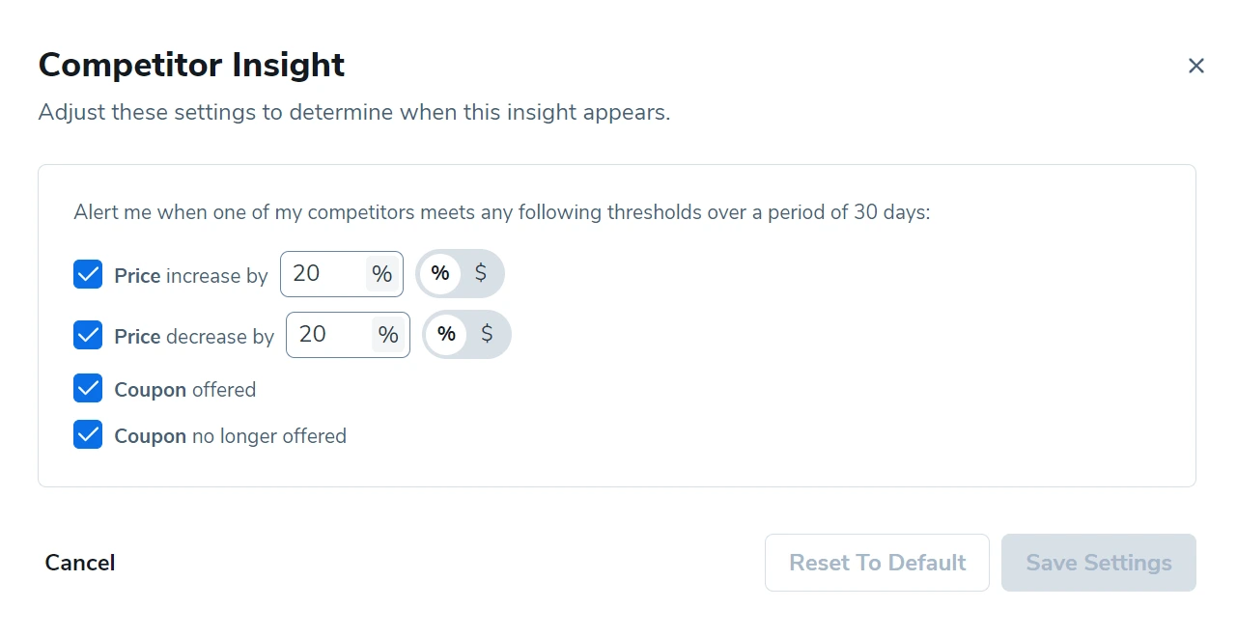Screen dimensions: 1237x636
Task: Click the percent suffix in Price decrease field
Action: point(388,335)
